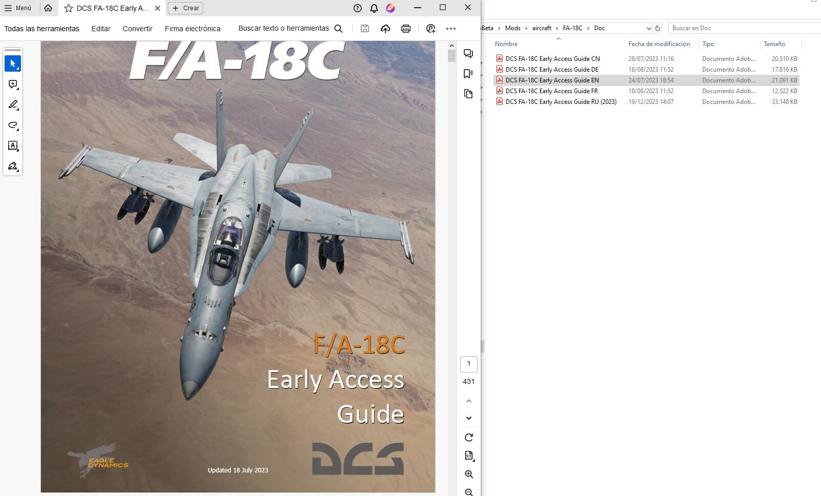
Task: Expand chevron between aircraft and FA-18C
Action: coord(557,28)
